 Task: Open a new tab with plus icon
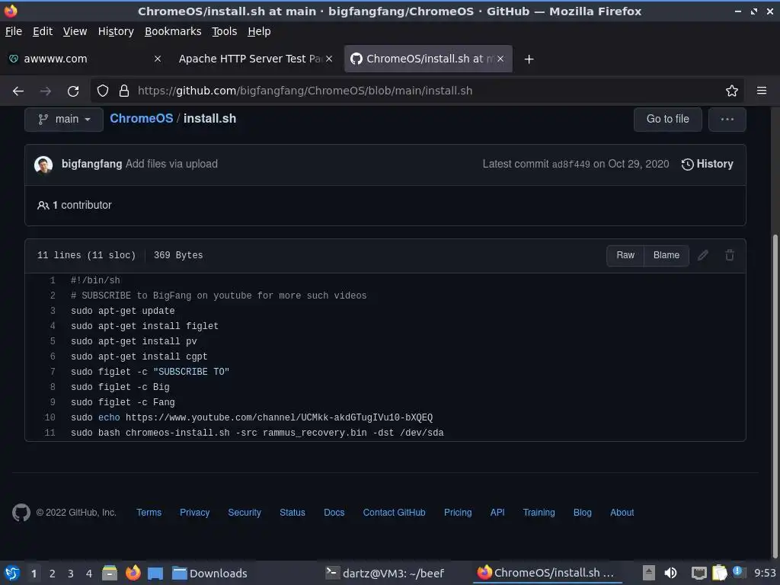click(x=529, y=59)
